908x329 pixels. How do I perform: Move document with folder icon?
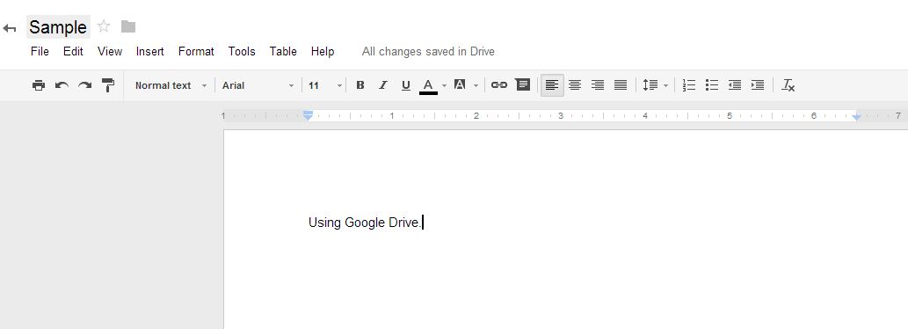click(128, 26)
